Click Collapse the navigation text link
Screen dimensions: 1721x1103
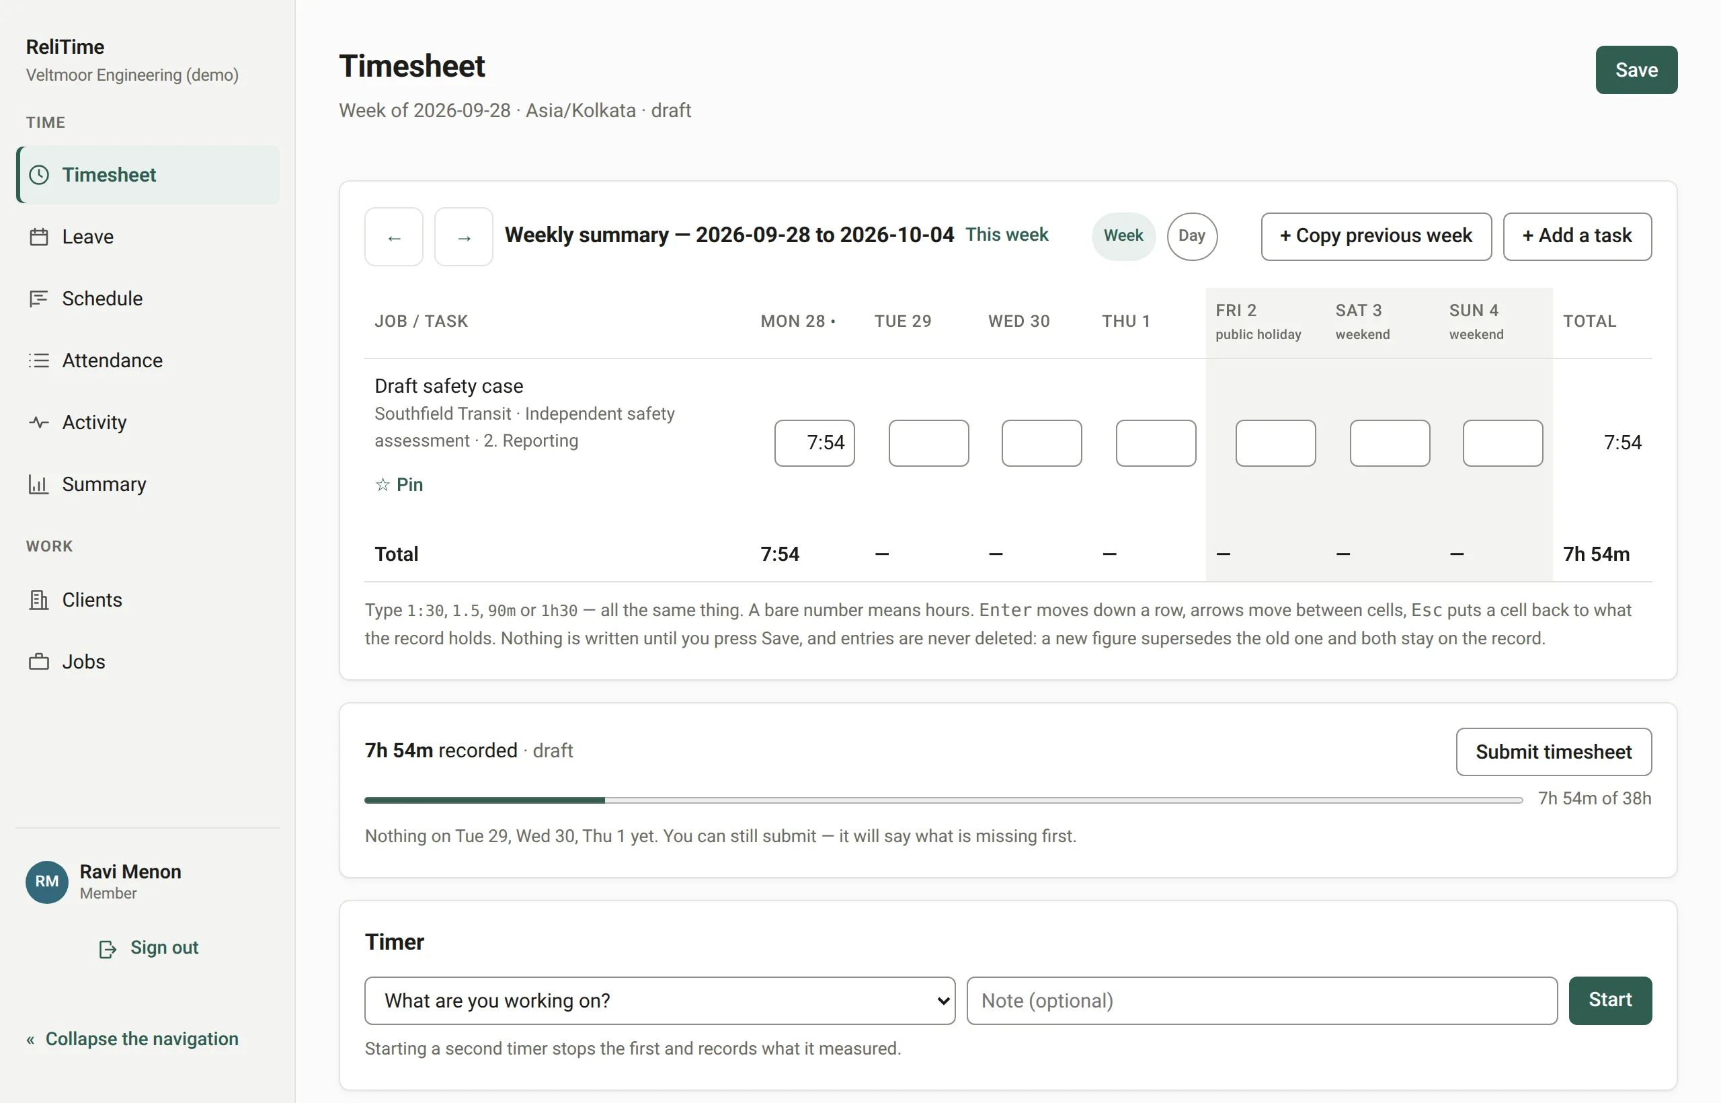(142, 1039)
